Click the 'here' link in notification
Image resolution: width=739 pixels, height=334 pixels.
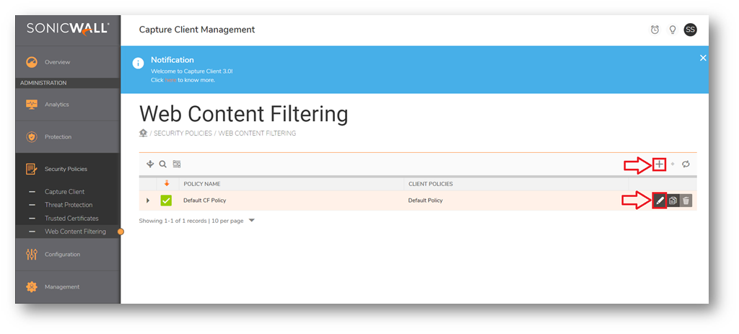(x=170, y=80)
